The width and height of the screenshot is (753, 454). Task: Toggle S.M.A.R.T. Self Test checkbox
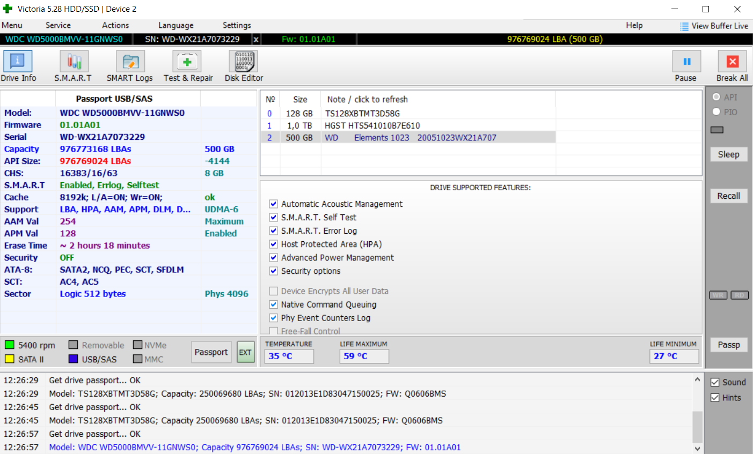click(274, 218)
